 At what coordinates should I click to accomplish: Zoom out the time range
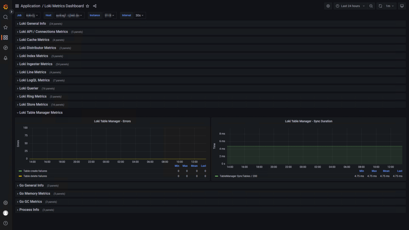(371, 6)
